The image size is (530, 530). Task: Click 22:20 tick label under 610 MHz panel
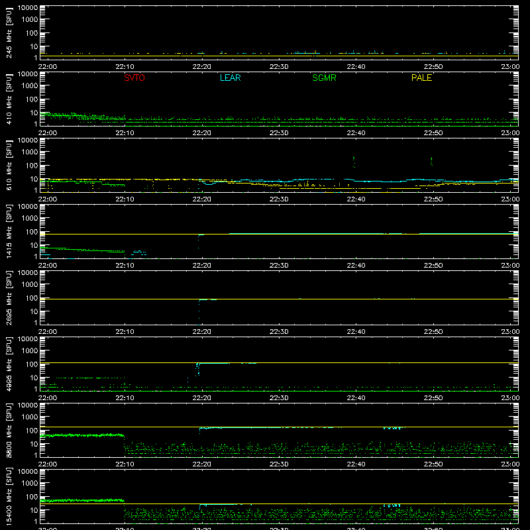(x=202, y=199)
